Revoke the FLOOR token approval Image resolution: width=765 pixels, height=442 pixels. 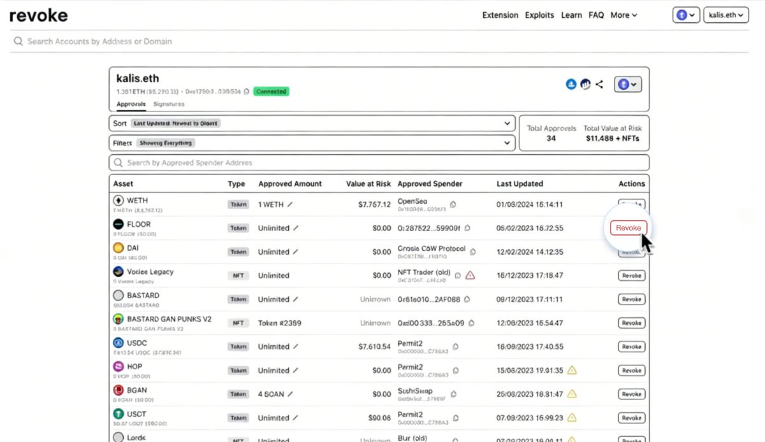tap(629, 228)
